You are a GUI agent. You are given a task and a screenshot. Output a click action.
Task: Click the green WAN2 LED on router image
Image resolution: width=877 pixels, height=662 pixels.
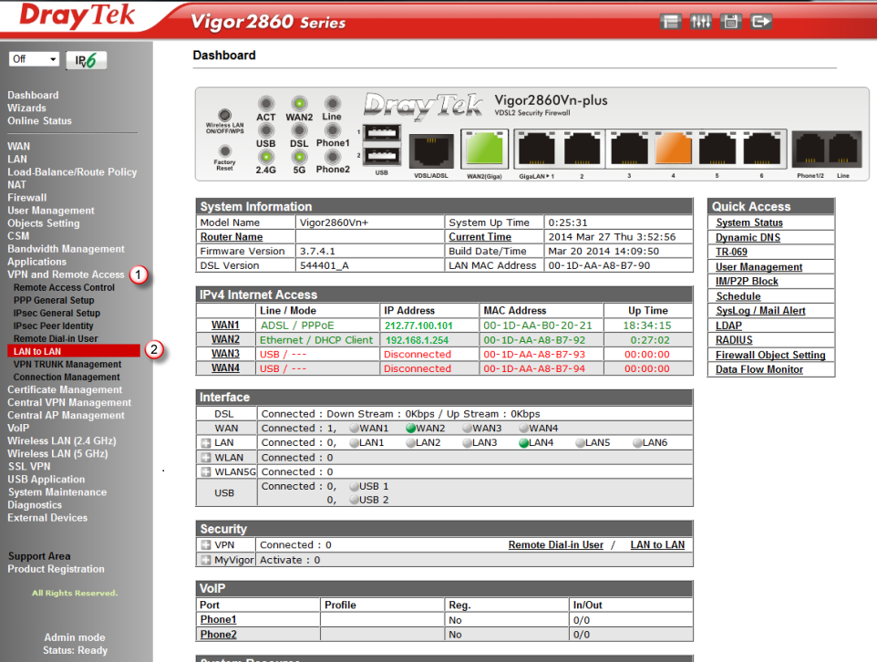tap(299, 104)
